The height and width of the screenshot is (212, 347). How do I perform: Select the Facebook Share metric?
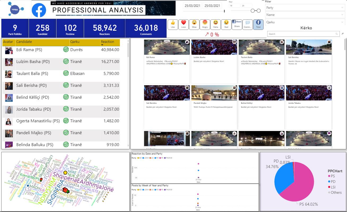(237, 24)
